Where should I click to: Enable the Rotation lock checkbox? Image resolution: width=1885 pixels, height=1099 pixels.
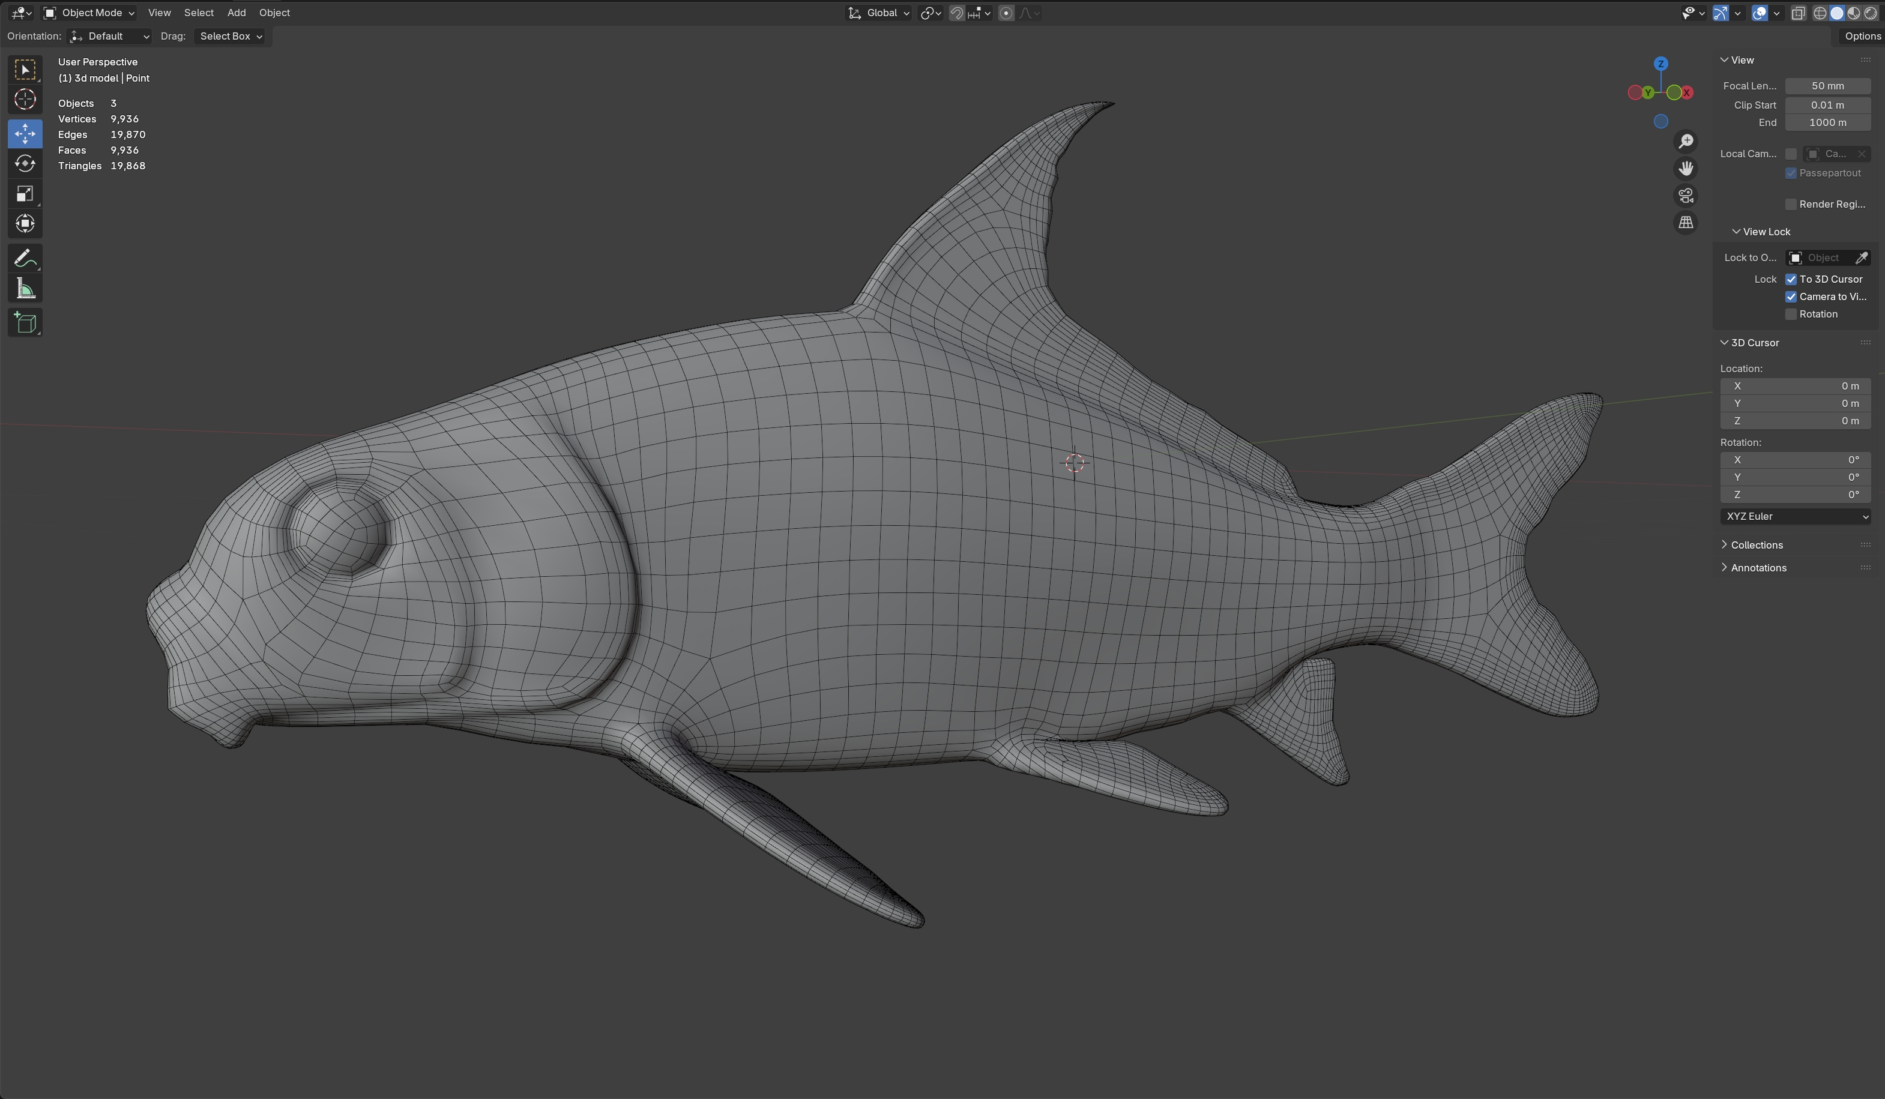click(1791, 314)
